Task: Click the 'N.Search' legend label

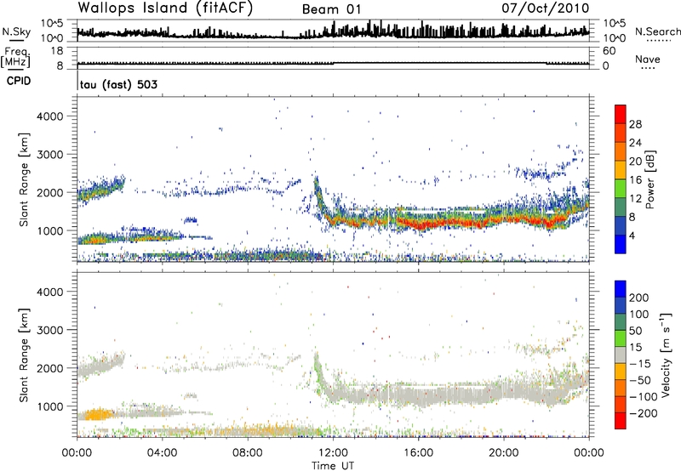Action: point(658,31)
